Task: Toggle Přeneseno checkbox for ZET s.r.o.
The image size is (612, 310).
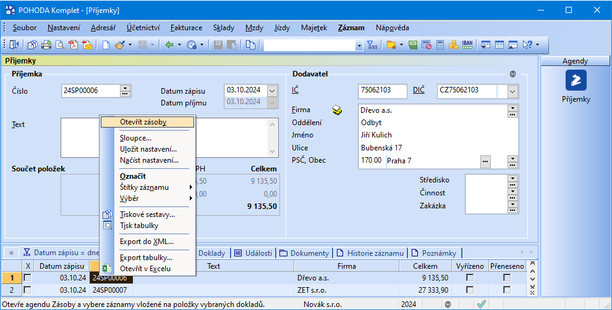Action: click(x=507, y=290)
